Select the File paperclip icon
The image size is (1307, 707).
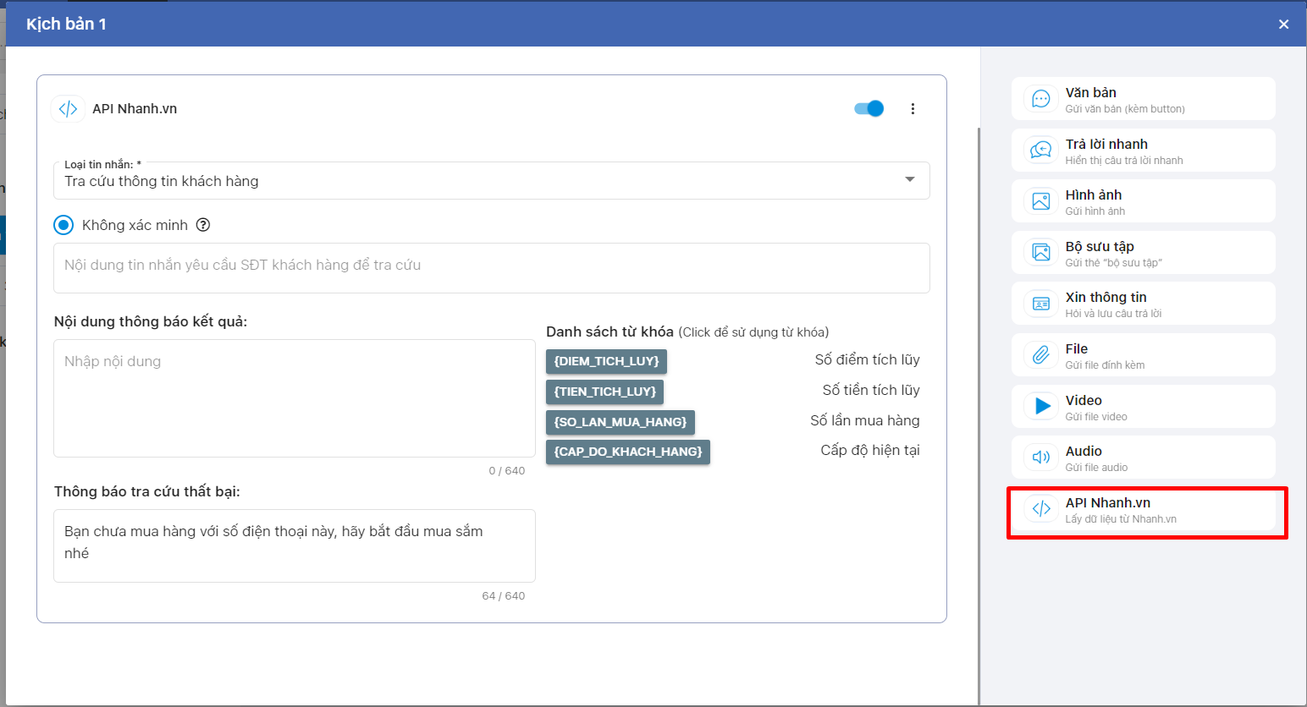(1041, 355)
